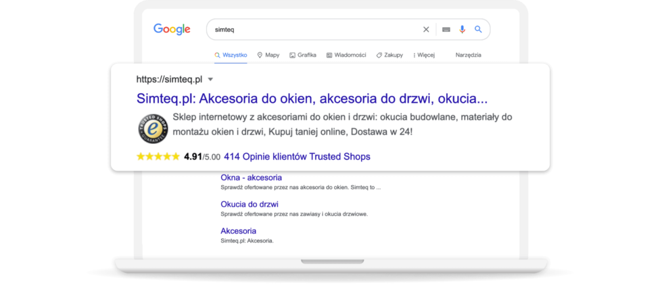Click the Sprawdź ... akcesoria do okien snippet
The height and width of the screenshot is (287, 660).
click(x=300, y=188)
